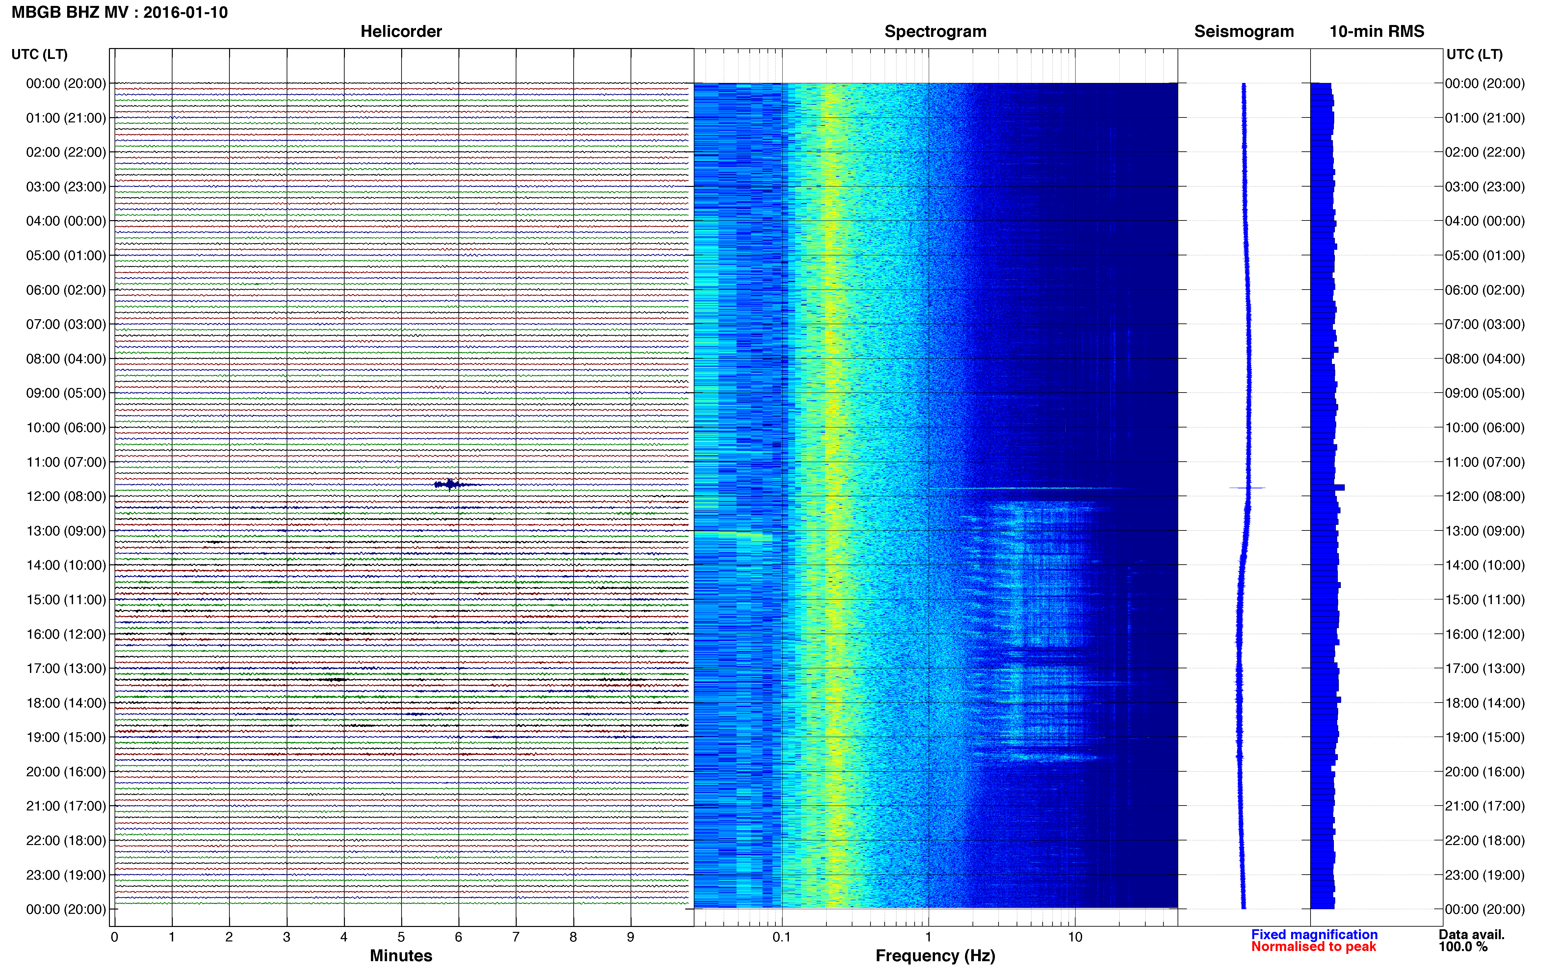The width and height of the screenshot is (1560, 975).
Task: Click the right axis label 09:00 (05:00)
Action: click(x=1485, y=393)
